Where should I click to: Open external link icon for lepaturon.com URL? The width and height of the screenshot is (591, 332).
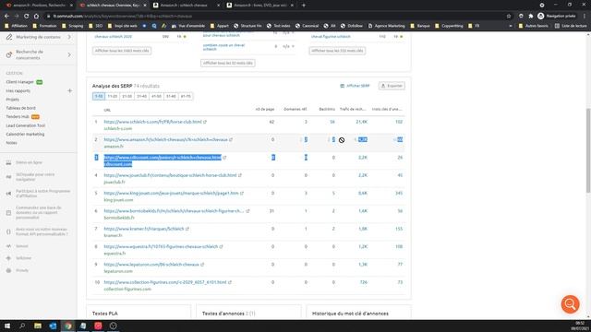tap(202, 265)
